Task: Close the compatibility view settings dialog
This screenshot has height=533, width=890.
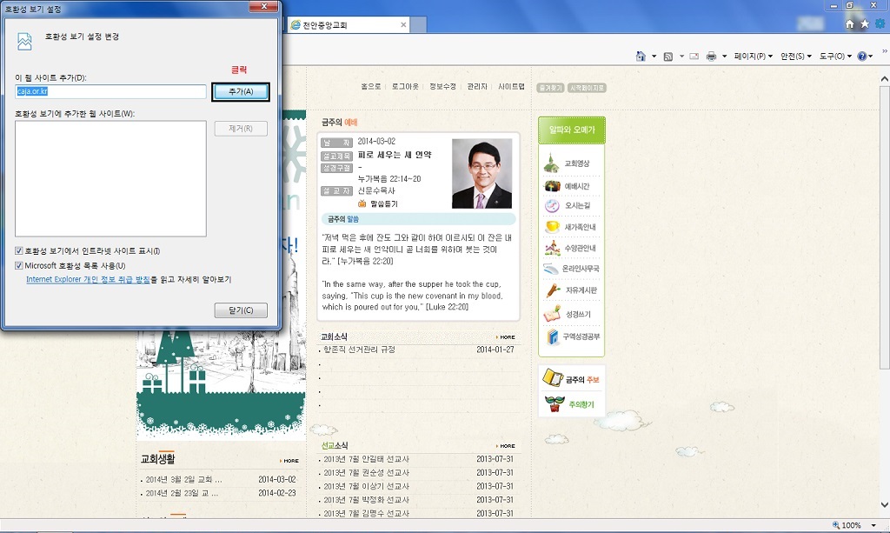Action: [264, 6]
